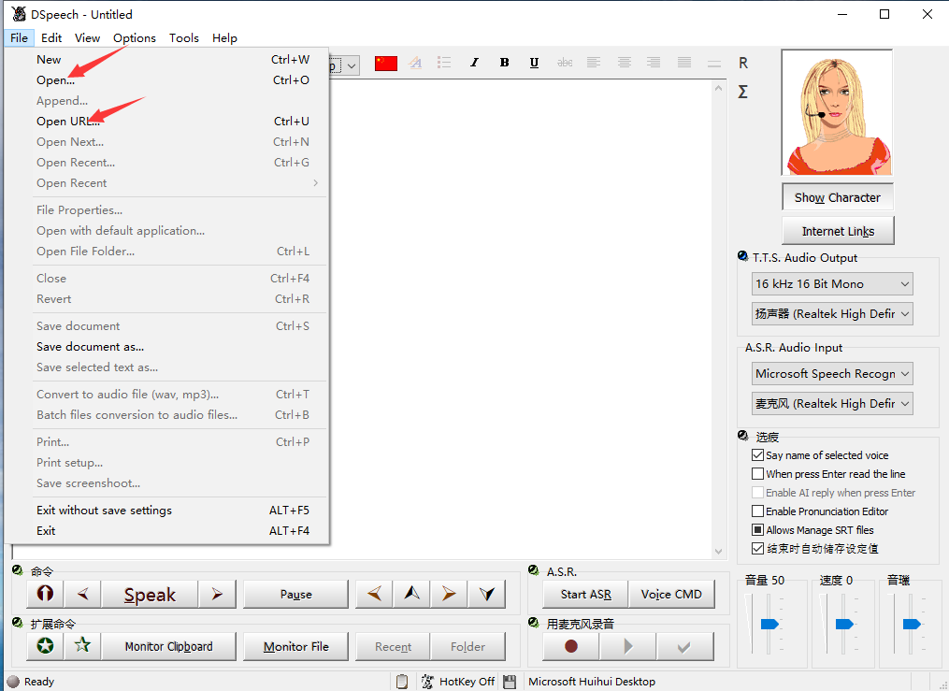Toggle italic formatting in the toolbar
Screen dimensions: 949x691
click(474, 63)
